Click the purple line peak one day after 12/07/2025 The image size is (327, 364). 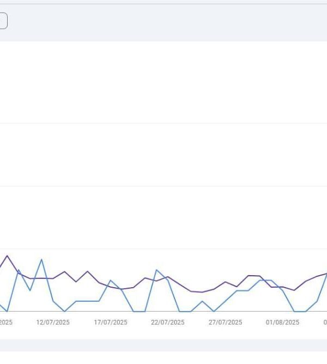[x=64, y=271]
